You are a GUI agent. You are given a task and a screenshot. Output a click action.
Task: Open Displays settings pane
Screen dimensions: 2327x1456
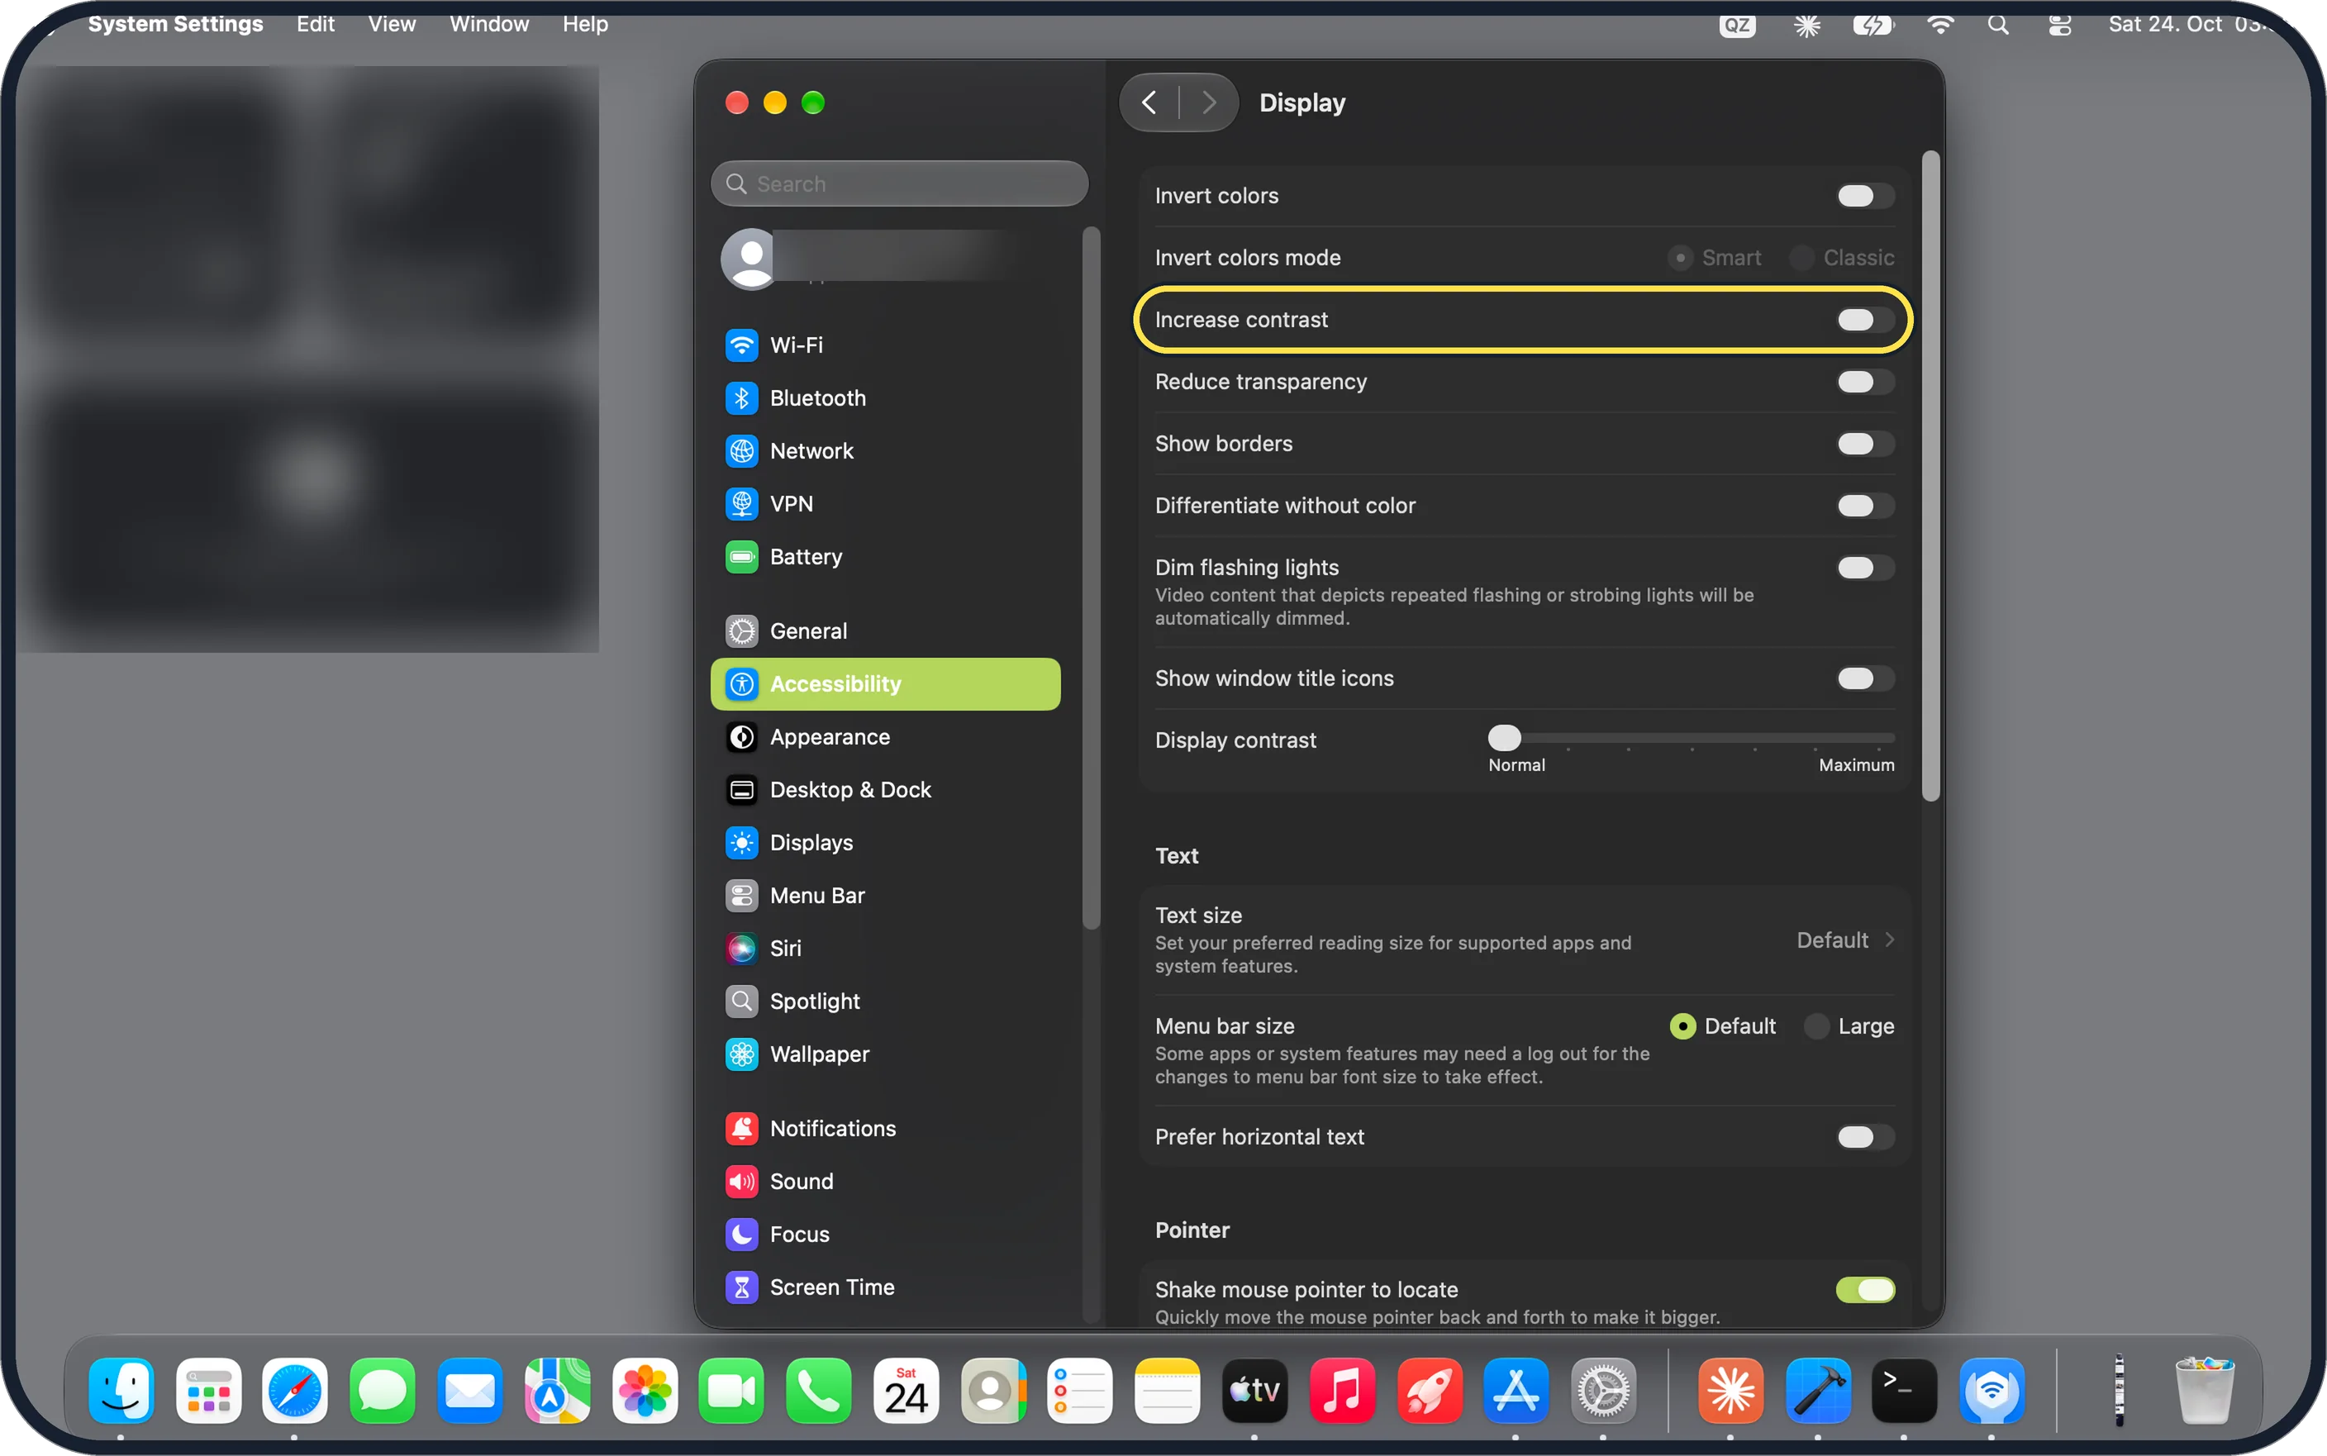[885, 843]
